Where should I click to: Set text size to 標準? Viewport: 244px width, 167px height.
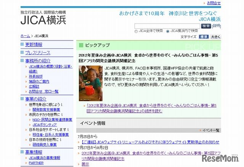204,37
